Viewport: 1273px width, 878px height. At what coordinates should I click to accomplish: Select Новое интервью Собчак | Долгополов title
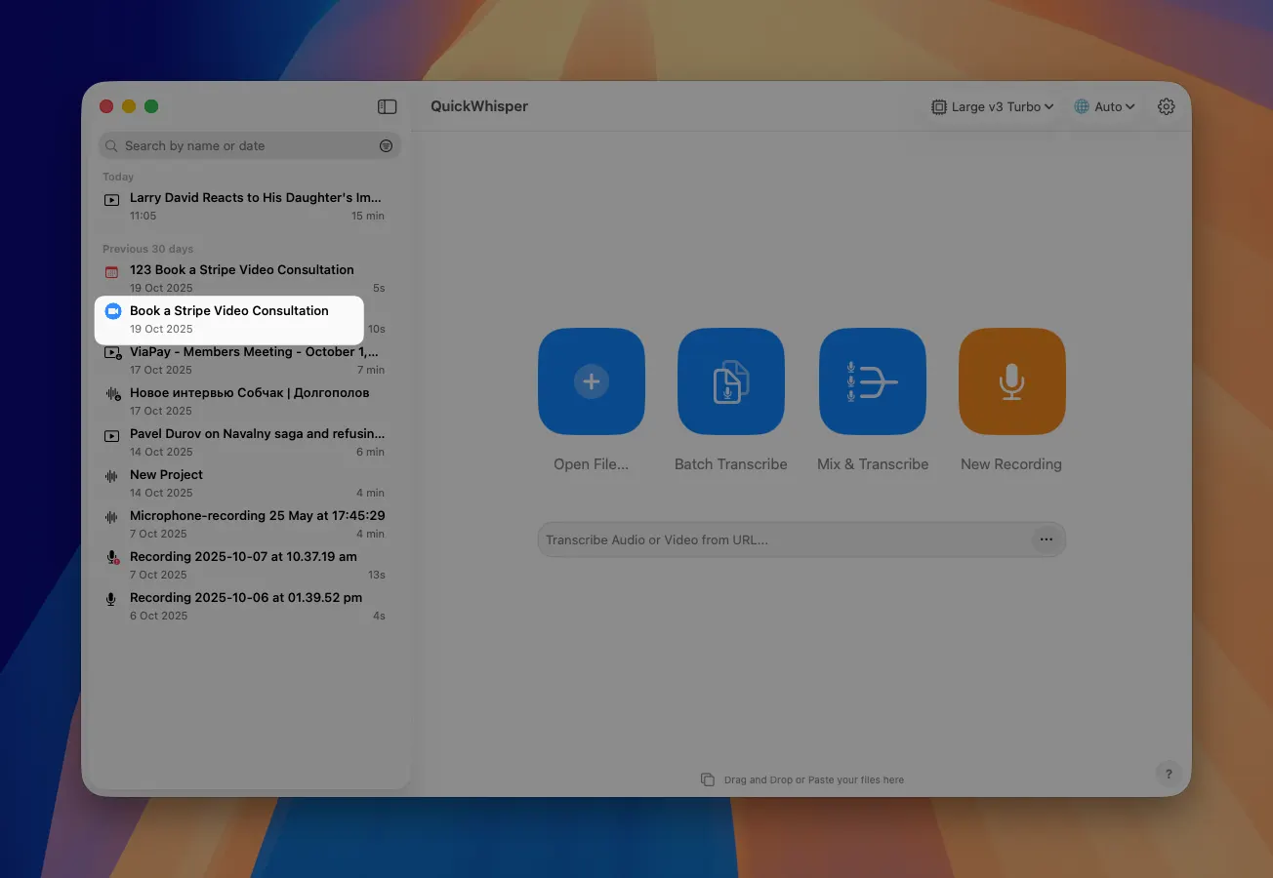pos(250,392)
